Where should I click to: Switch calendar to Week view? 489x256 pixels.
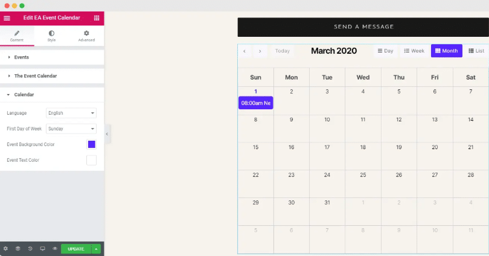click(414, 51)
